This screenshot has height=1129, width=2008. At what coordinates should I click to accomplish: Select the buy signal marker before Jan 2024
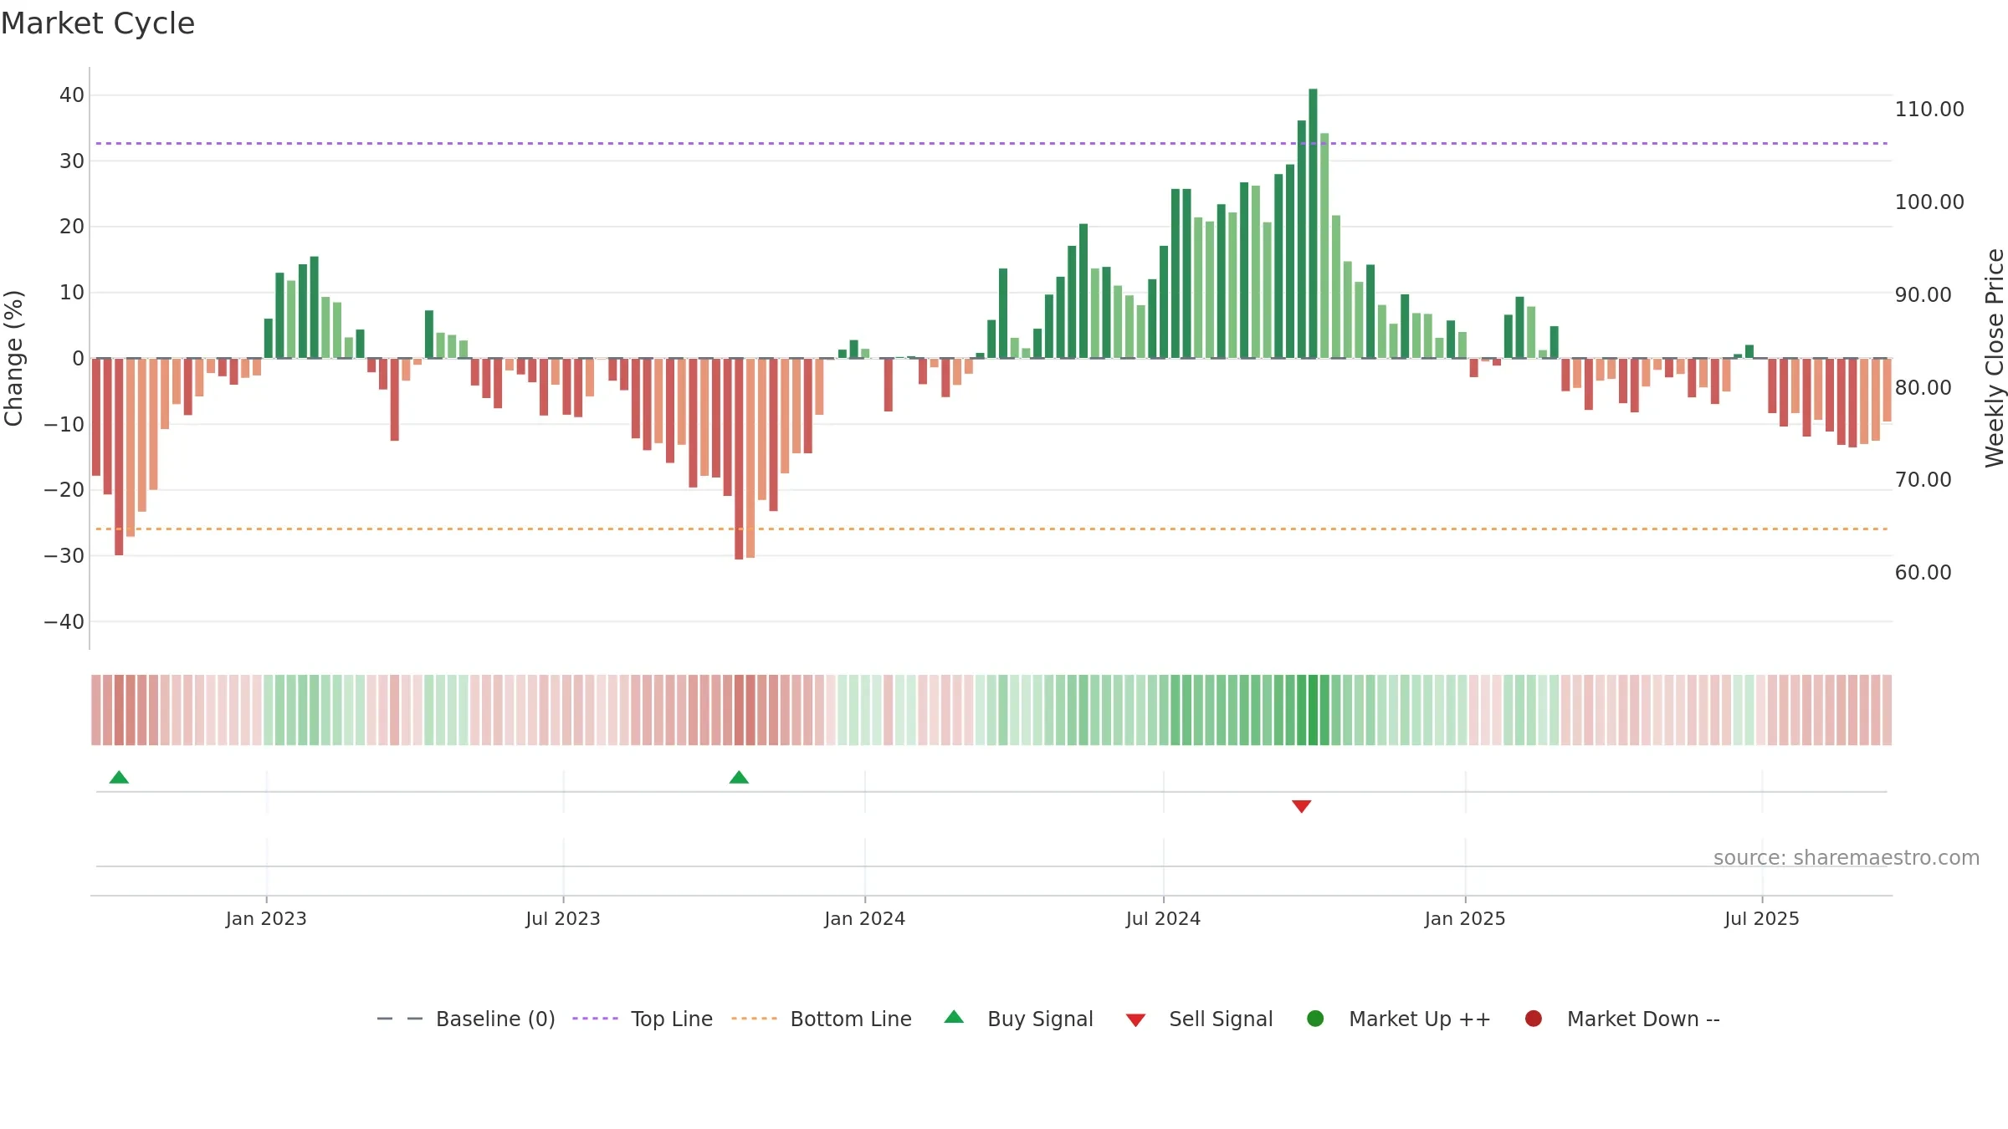coord(739,777)
